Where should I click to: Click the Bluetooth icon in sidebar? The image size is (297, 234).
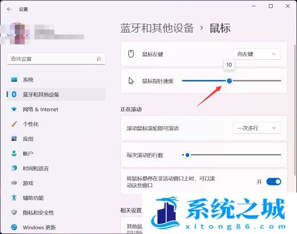[x=14, y=94]
